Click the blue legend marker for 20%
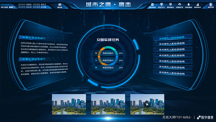216x122 pixels. [96, 60]
